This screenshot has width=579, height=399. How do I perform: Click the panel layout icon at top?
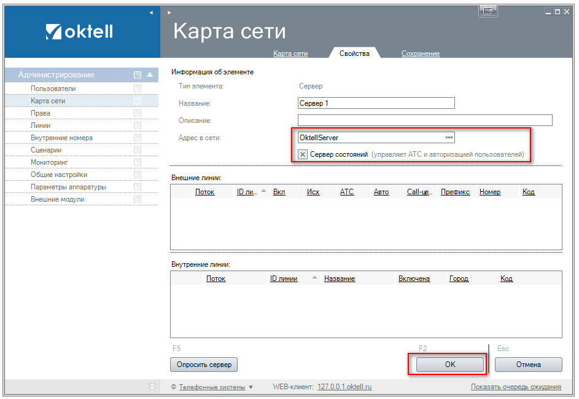click(488, 11)
